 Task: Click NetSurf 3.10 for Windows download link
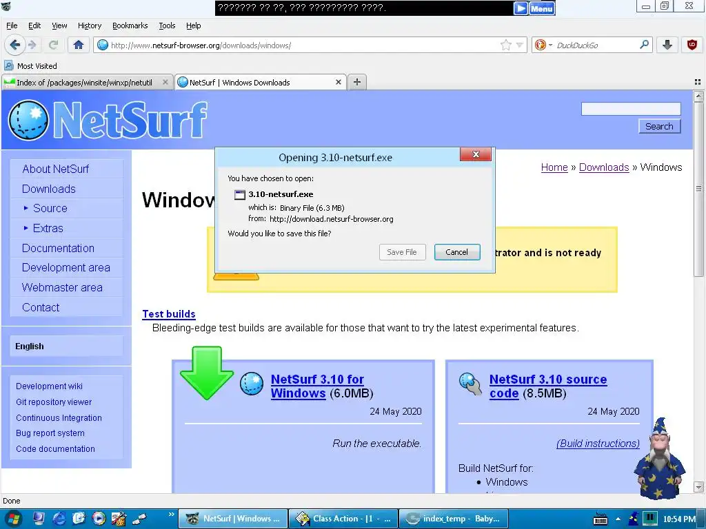coord(317,386)
